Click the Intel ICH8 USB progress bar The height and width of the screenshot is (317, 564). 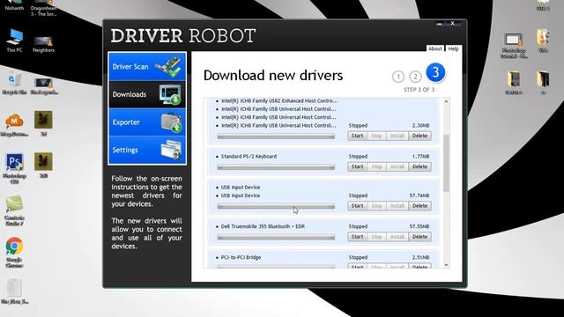(276, 136)
